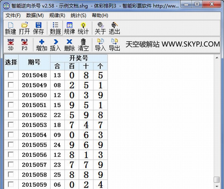Click 增加 (Add) row icon
The width and height of the screenshot is (224, 189).
42,45
